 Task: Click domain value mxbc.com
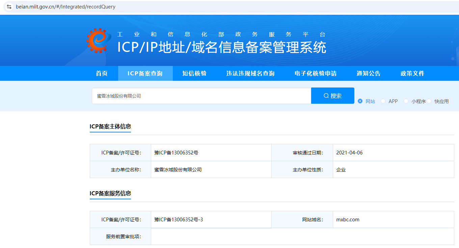[x=348, y=220]
